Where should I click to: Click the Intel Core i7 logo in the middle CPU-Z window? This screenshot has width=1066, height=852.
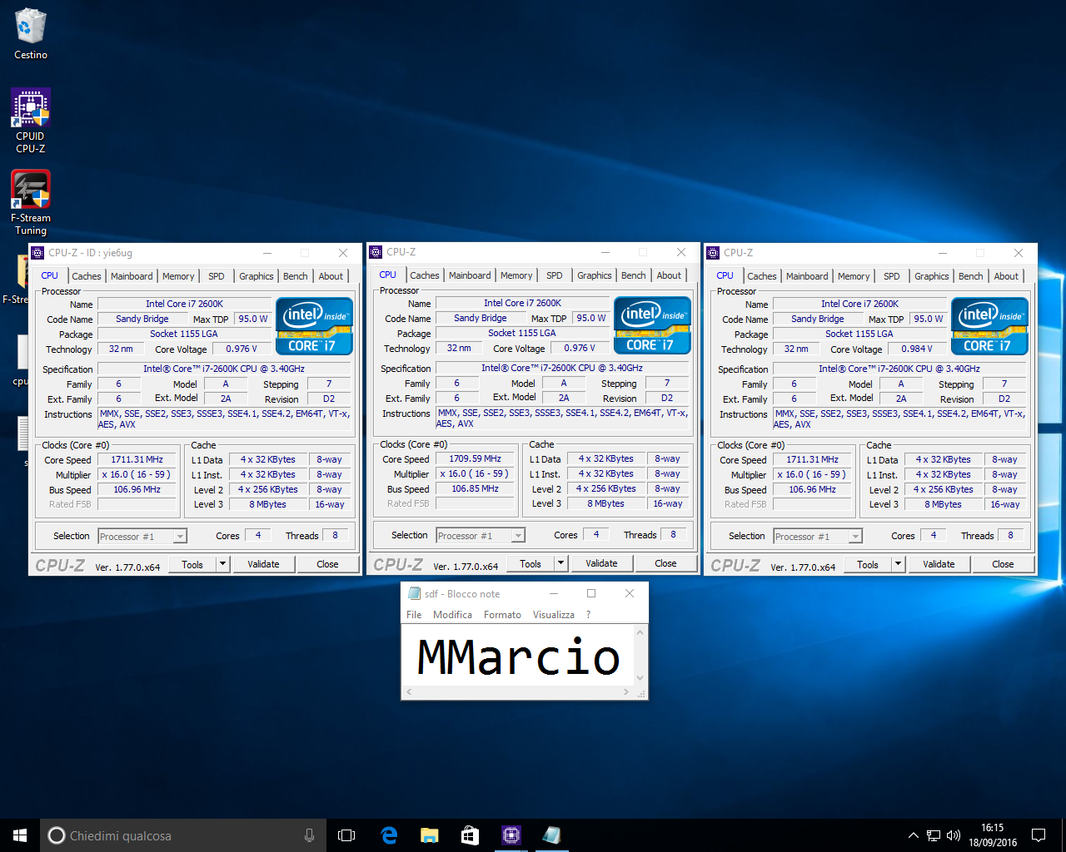(x=653, y=325)
